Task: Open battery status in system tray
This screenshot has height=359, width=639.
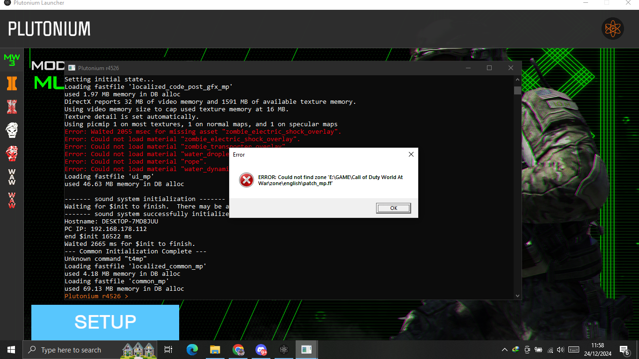Action: tap(538, 350)
